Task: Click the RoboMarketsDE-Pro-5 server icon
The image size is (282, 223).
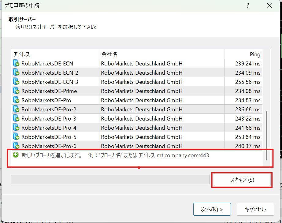Action: (x=16, y=137)
